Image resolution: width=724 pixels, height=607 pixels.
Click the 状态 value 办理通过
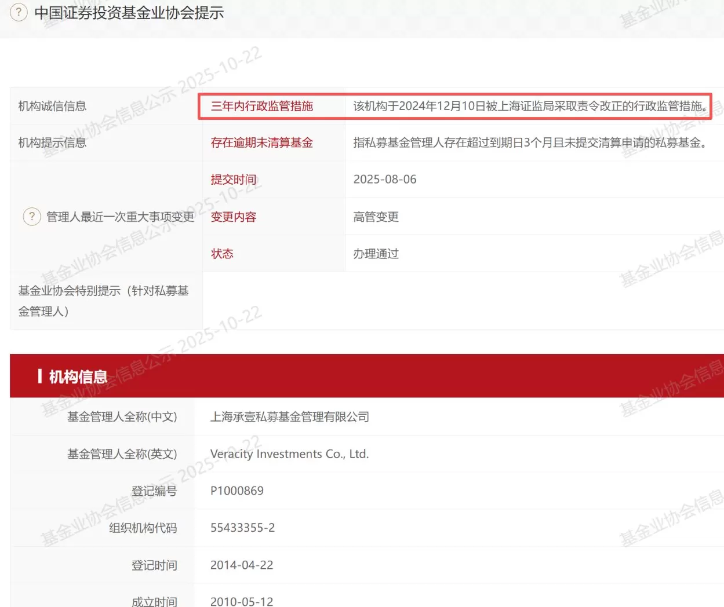click(376, 253)
